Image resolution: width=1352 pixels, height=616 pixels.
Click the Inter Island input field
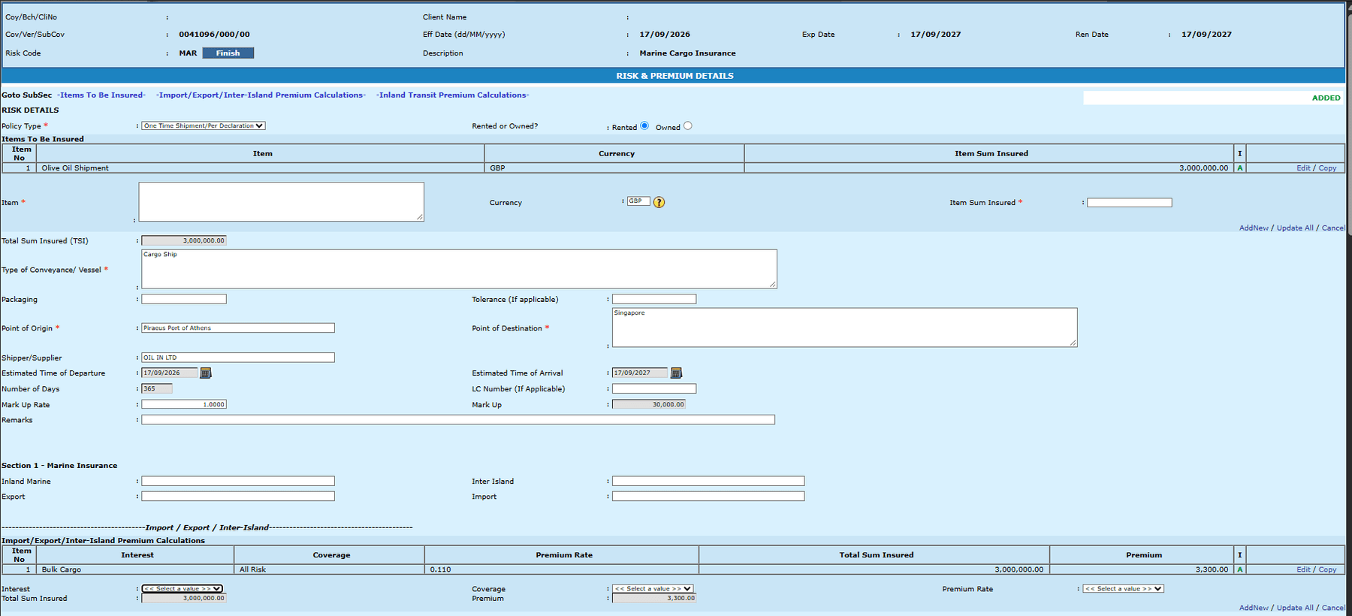(x=708, y=481)
